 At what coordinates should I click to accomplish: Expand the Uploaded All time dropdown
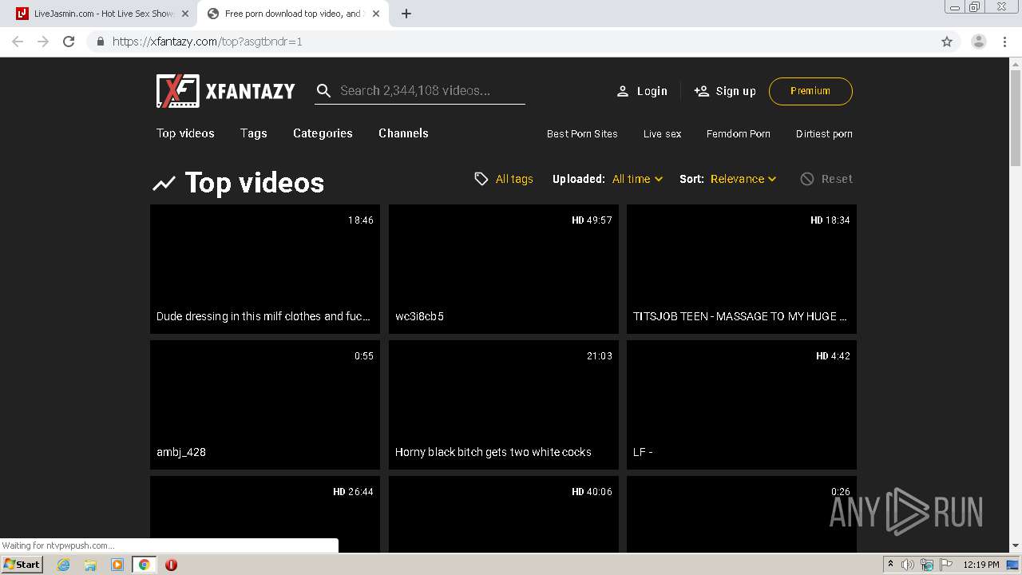(x=637, y=179)
